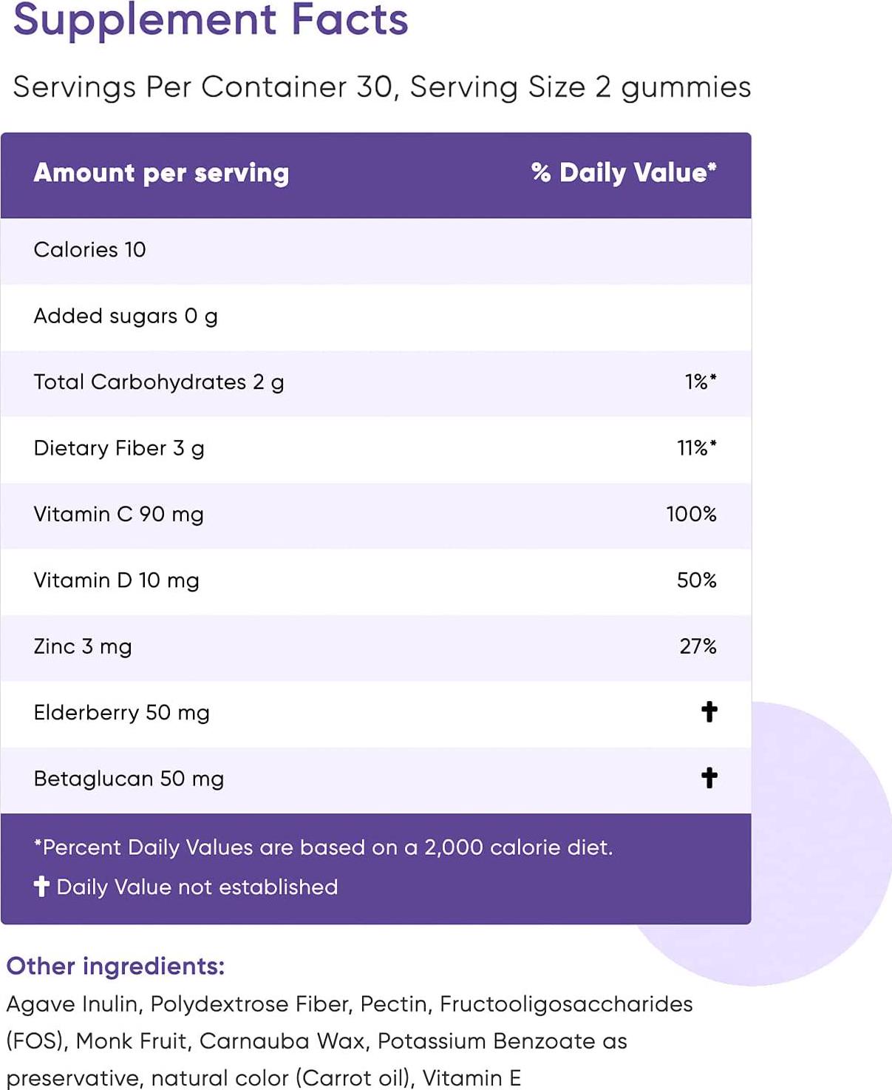Click the "Percent Daily Values" calorie diet footnote
This screenshot has height=1090, width=892.
click(324, 847)
